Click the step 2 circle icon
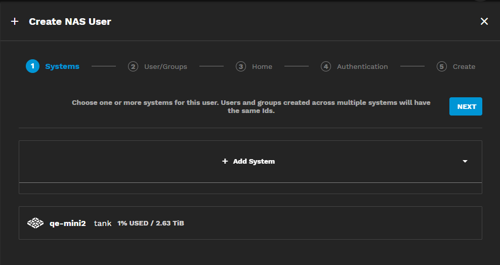This screenshot has height=265, width=500. pos(133,66)
